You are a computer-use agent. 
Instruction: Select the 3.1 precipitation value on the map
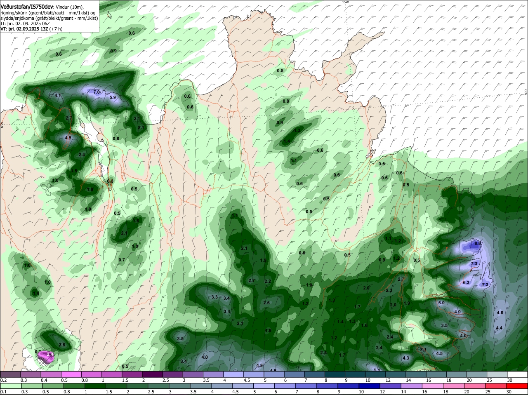[x=423, y=350]
